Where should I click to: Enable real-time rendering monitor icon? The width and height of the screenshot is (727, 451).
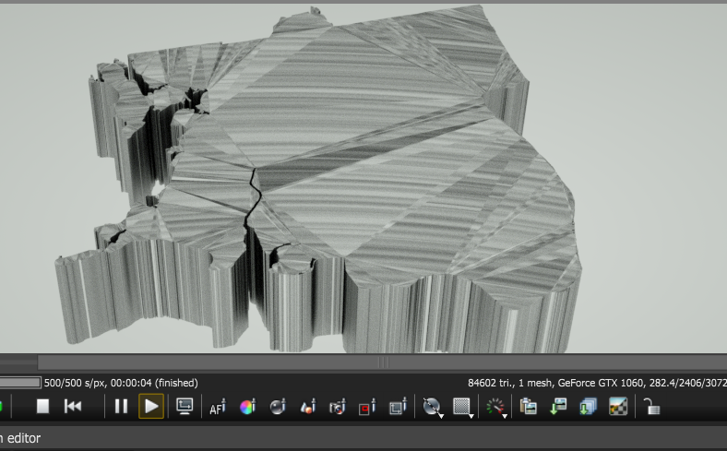click(185, 407)
